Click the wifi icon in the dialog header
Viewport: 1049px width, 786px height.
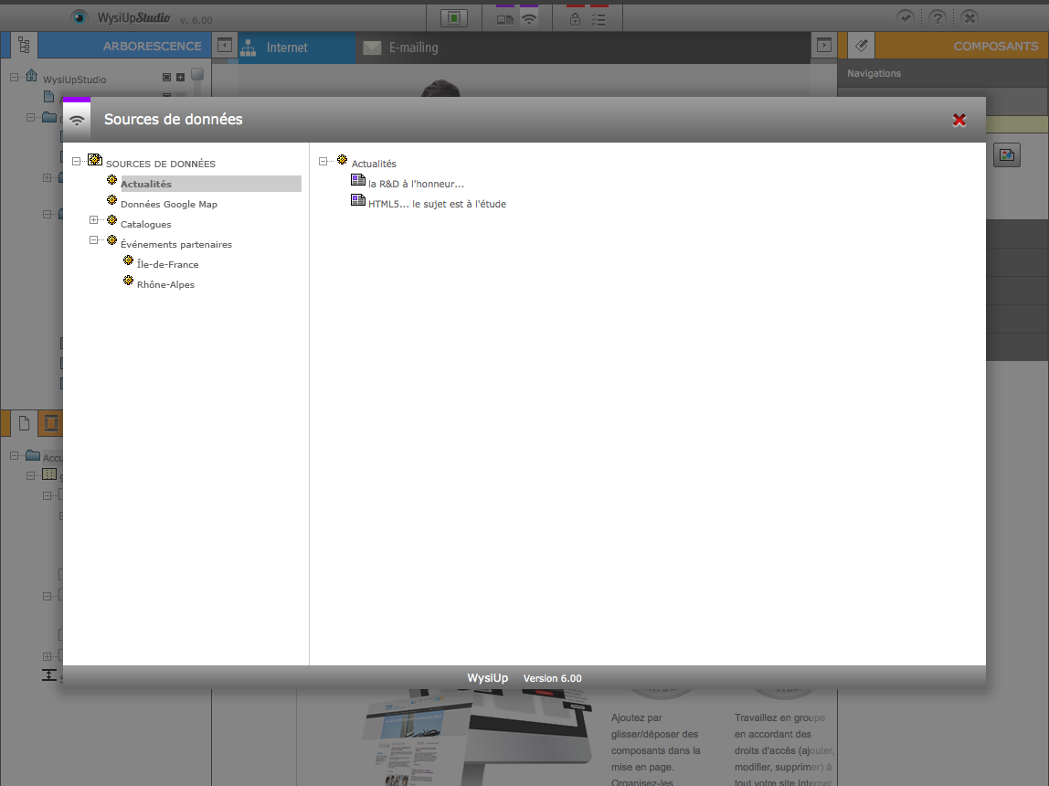pyautogui.click(x=77, y=121)
